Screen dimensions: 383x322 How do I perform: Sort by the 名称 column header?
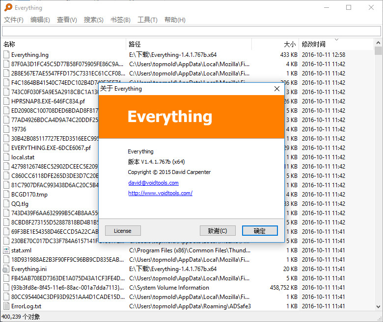(64, 44)
